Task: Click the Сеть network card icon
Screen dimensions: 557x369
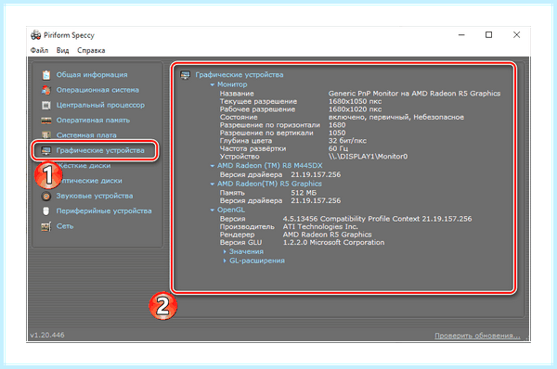Action: point(46,226)
